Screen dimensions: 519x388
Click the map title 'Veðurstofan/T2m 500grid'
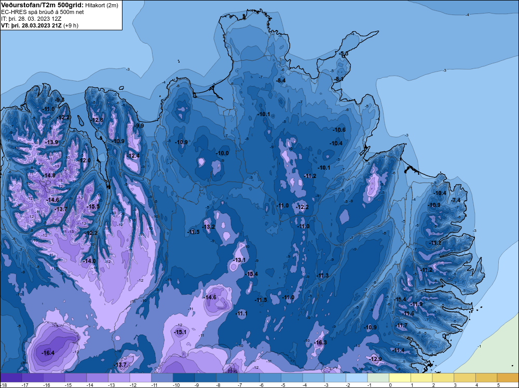click(x=42, y=5)
